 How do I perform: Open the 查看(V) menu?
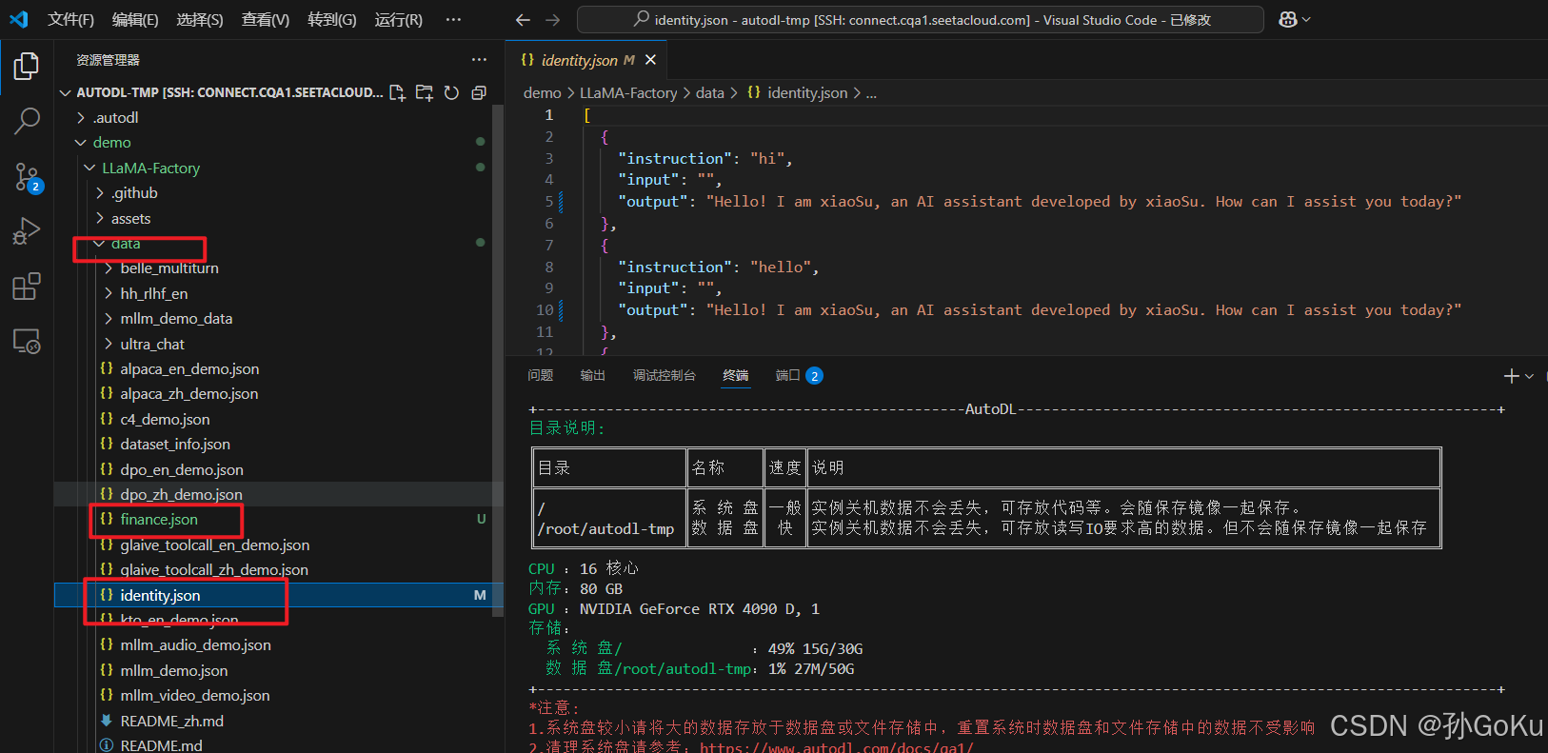266,20
